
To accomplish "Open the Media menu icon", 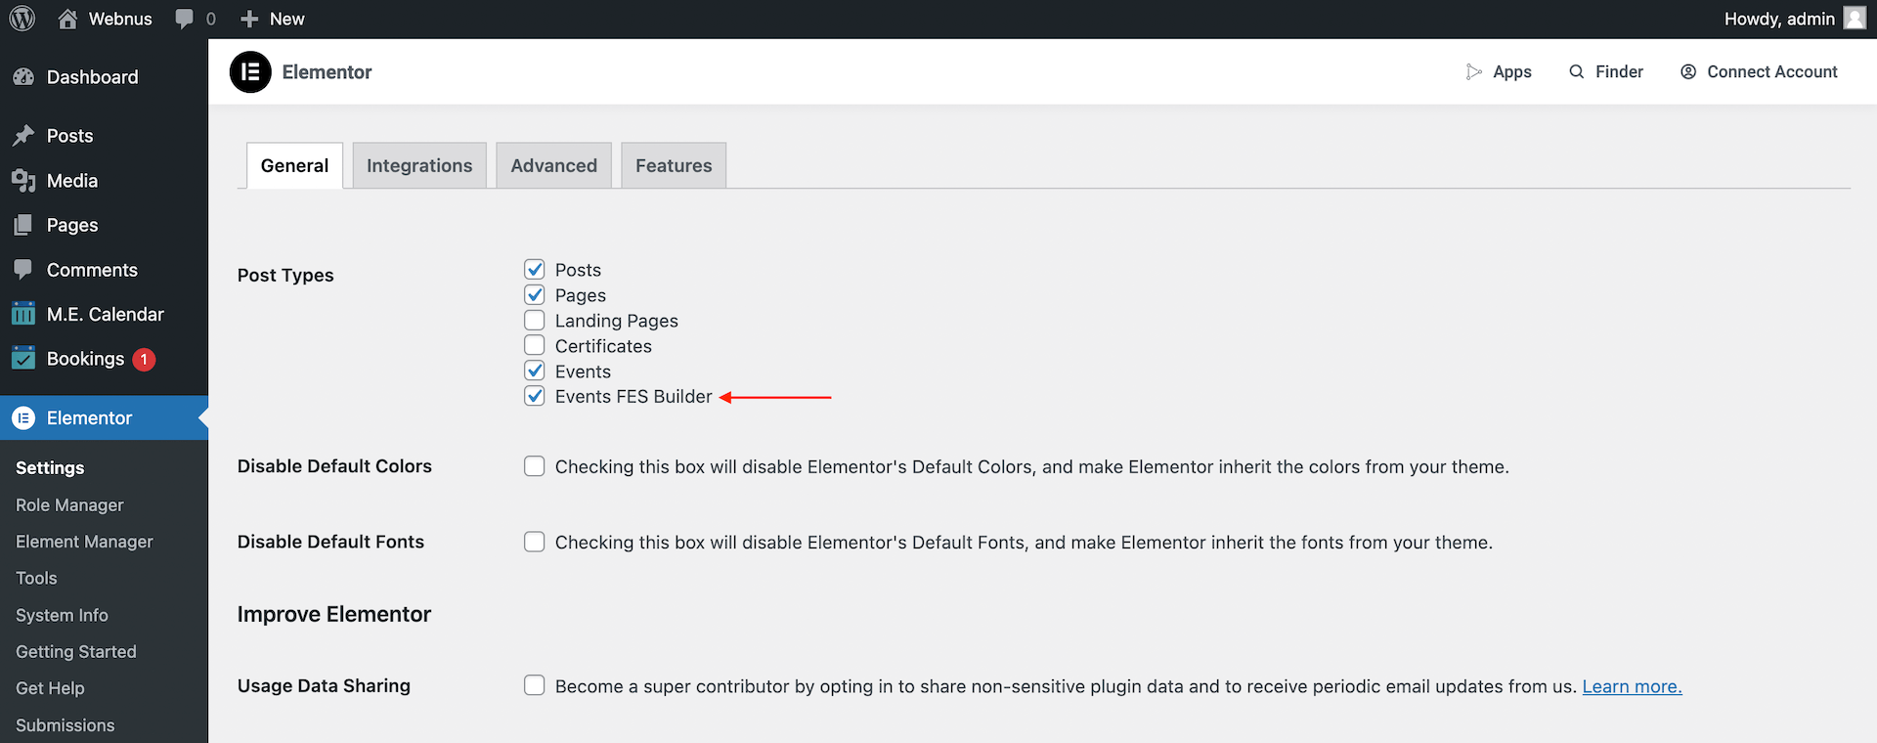I will tap(23, 181).
